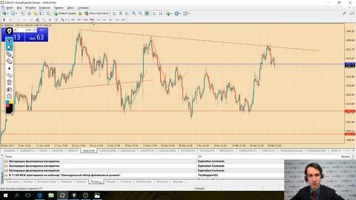This screenshot has width=356, height=200.
Task: Open the Вид menu
Action: pos(19,8)
